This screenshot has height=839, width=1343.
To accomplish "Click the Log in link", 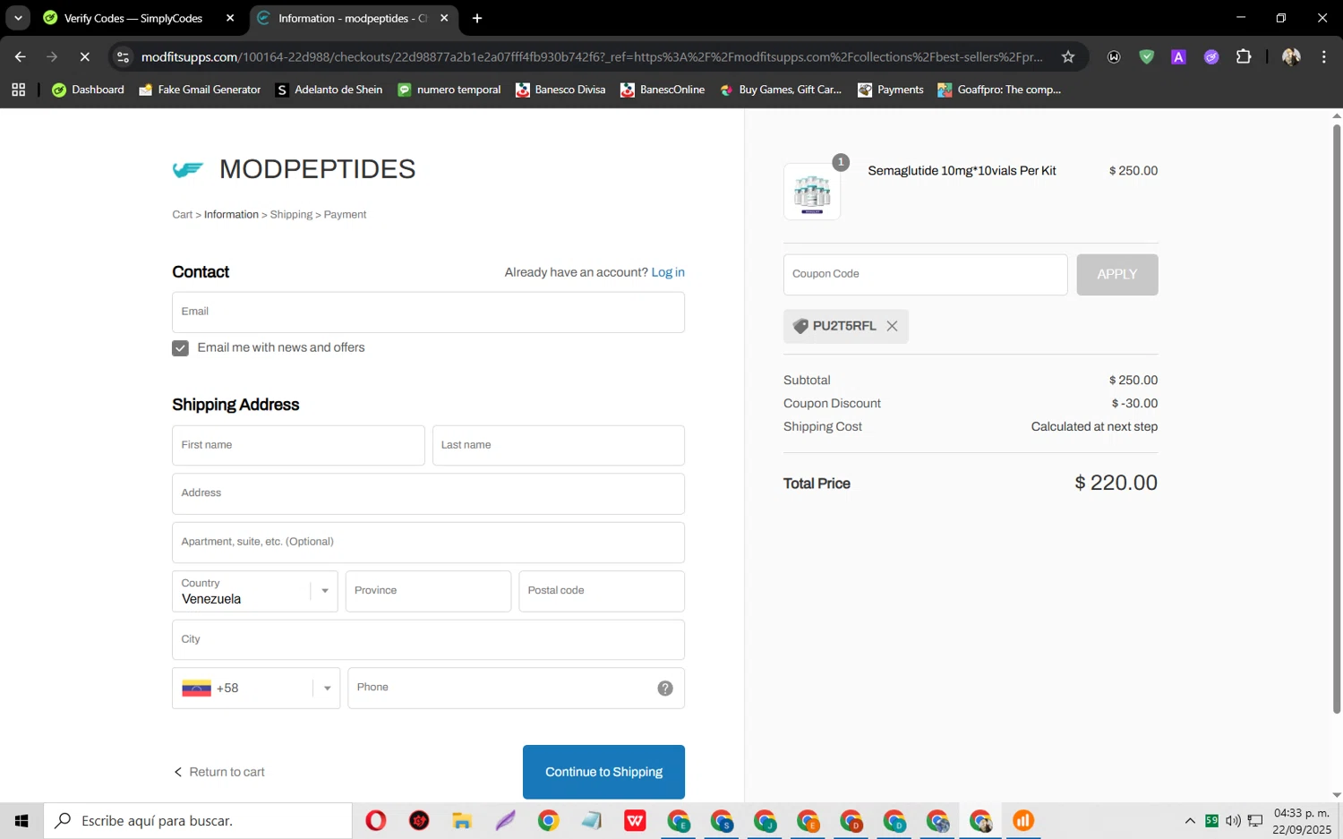I will pos(668,272).
